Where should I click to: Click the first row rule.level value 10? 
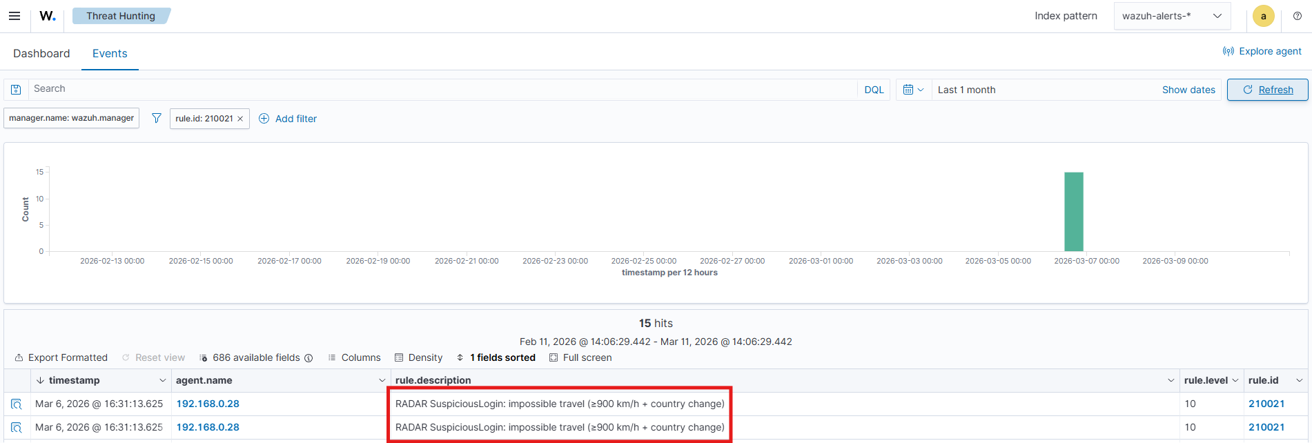pos(1190,404)
